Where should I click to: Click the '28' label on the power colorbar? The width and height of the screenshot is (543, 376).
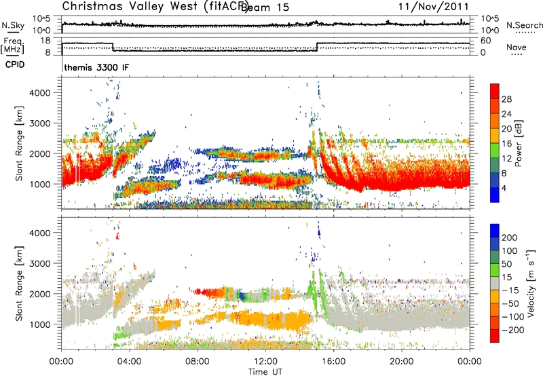tap(506, 99)
